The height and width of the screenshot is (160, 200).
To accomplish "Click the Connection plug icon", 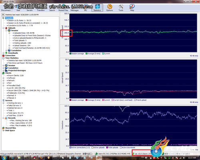I will point(3,56).
